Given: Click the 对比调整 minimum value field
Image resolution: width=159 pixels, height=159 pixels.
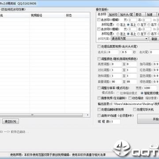Looking at the screenshot, I should click(117, 70).
